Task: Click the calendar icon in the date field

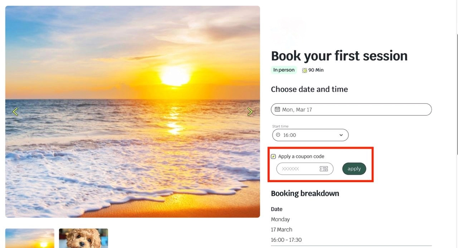Action: click(x=278, y=109)
